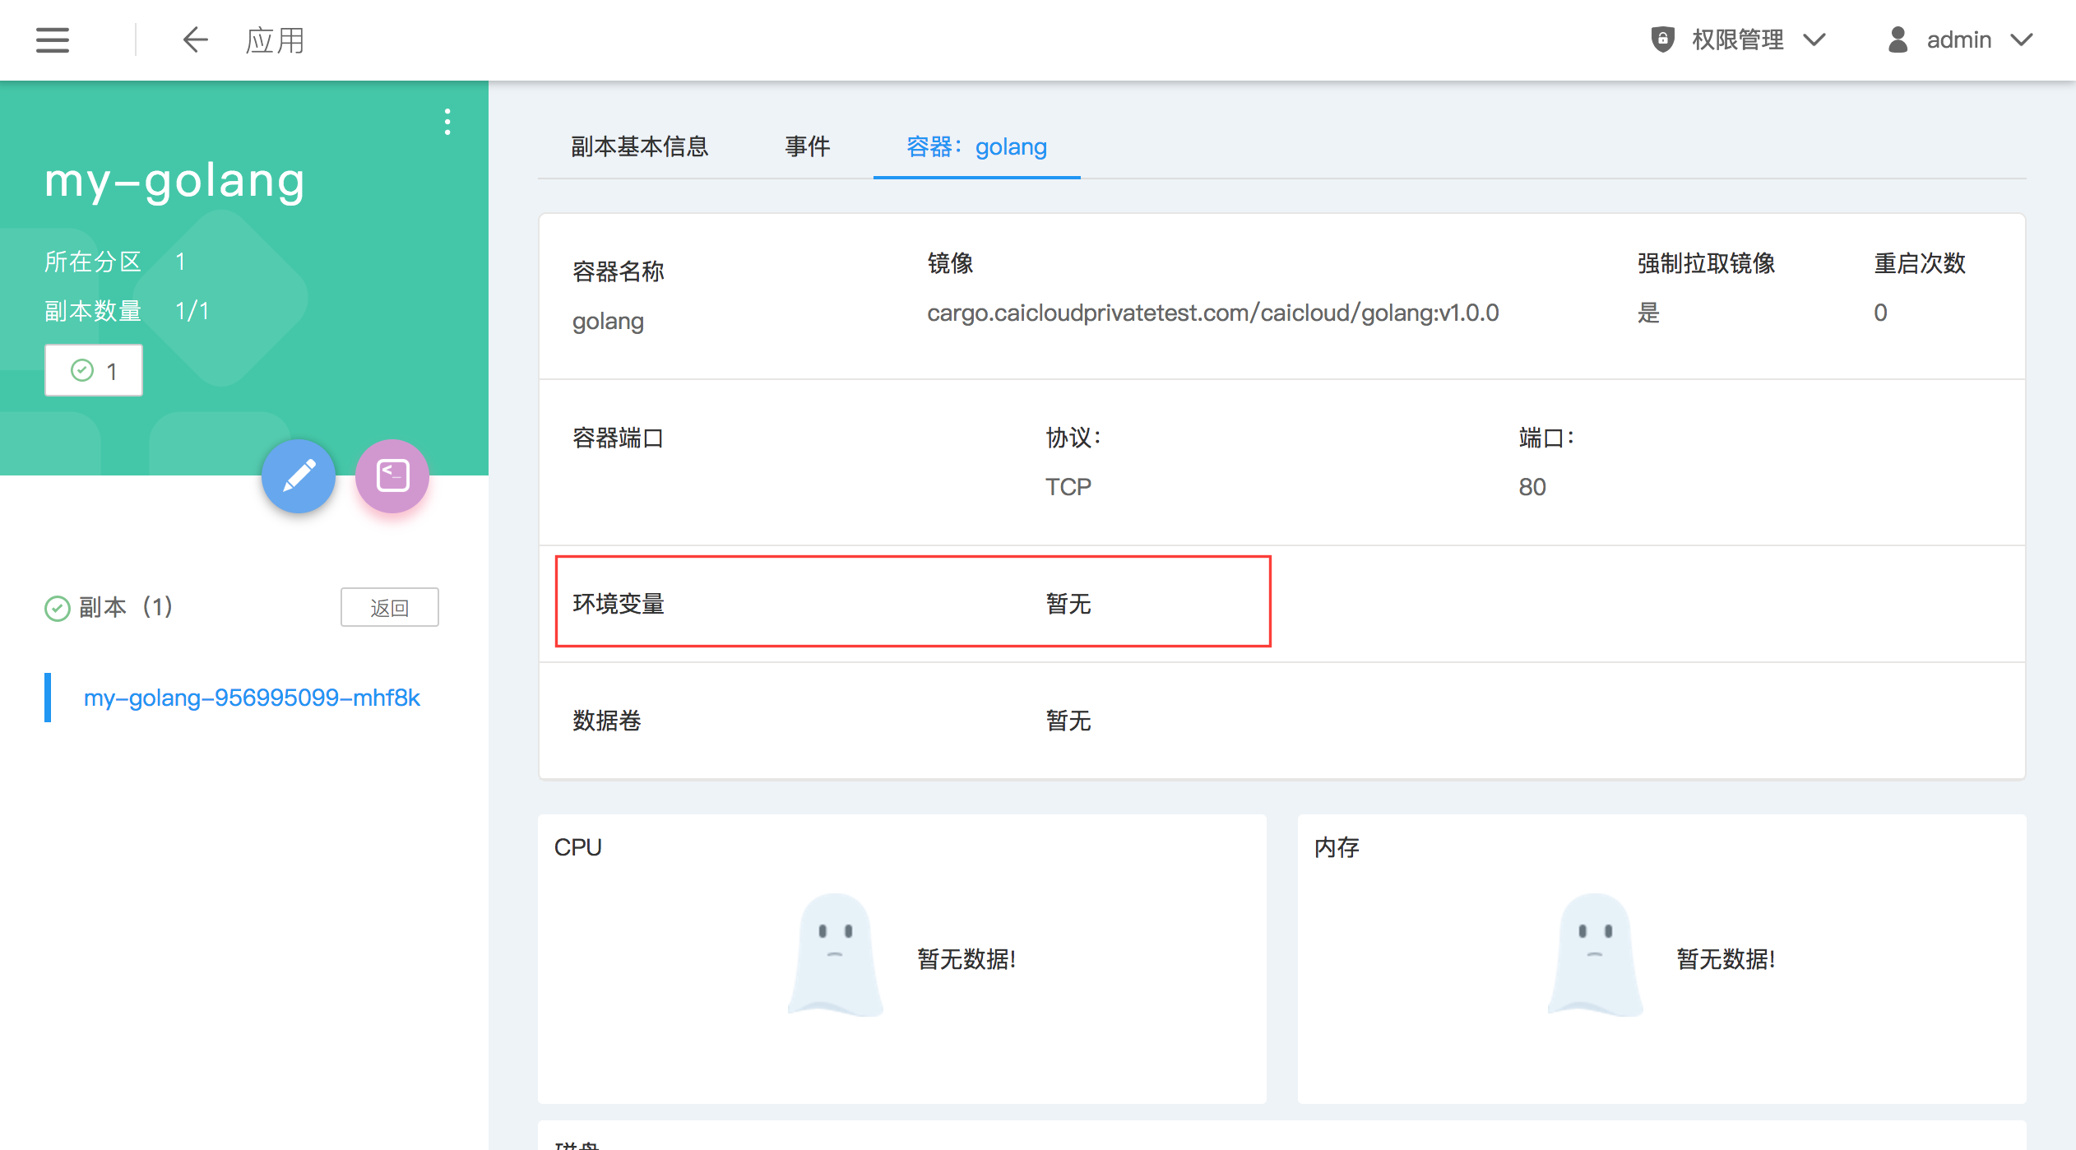Expand the admin account dropdown

pos(2021,39)
